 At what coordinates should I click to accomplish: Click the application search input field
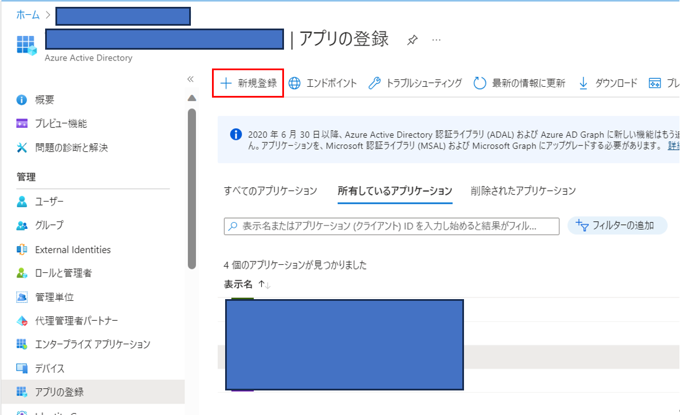click(x=391, y=226)
